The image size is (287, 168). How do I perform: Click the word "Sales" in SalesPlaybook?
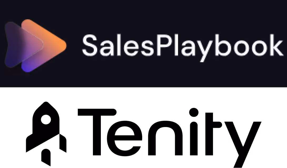click(118, 45)
